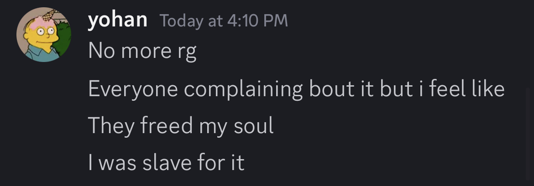534x186 pixels.
Task: Click the word "rg" in first message
Action: 186,52
